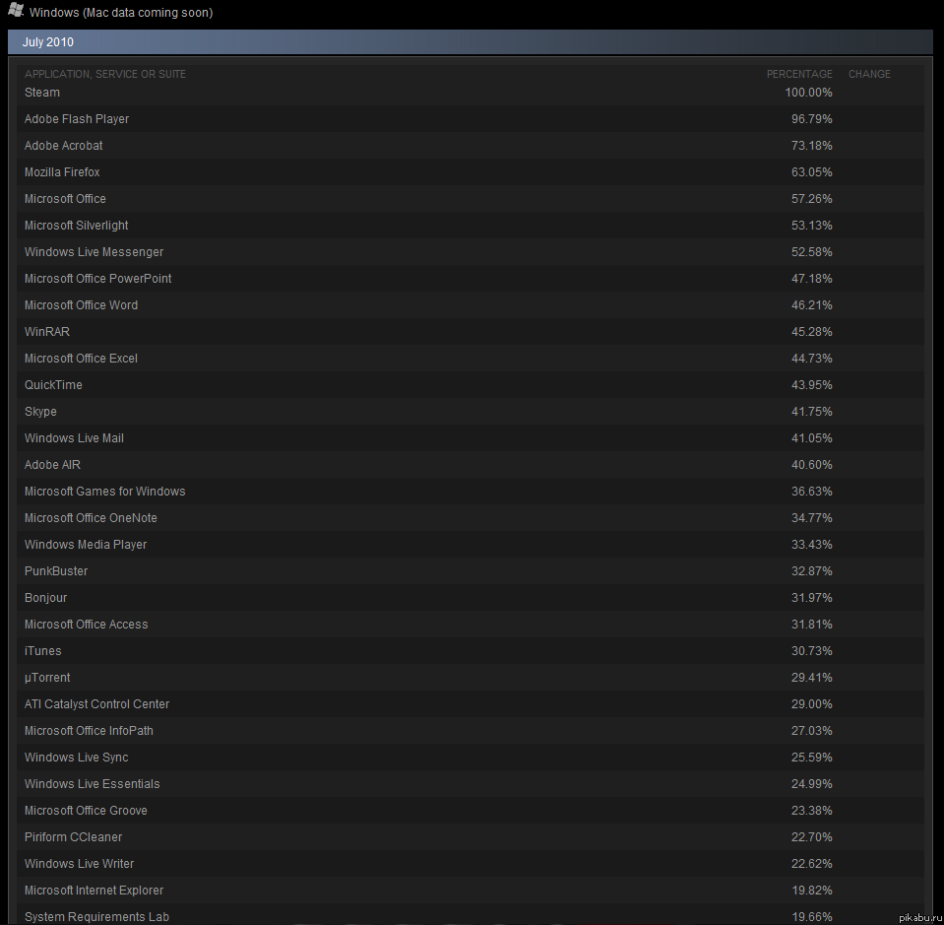This screenshot has height=925, width=944.
Task: Select the Piriform CCleaner row
Action: click(471, 836)
